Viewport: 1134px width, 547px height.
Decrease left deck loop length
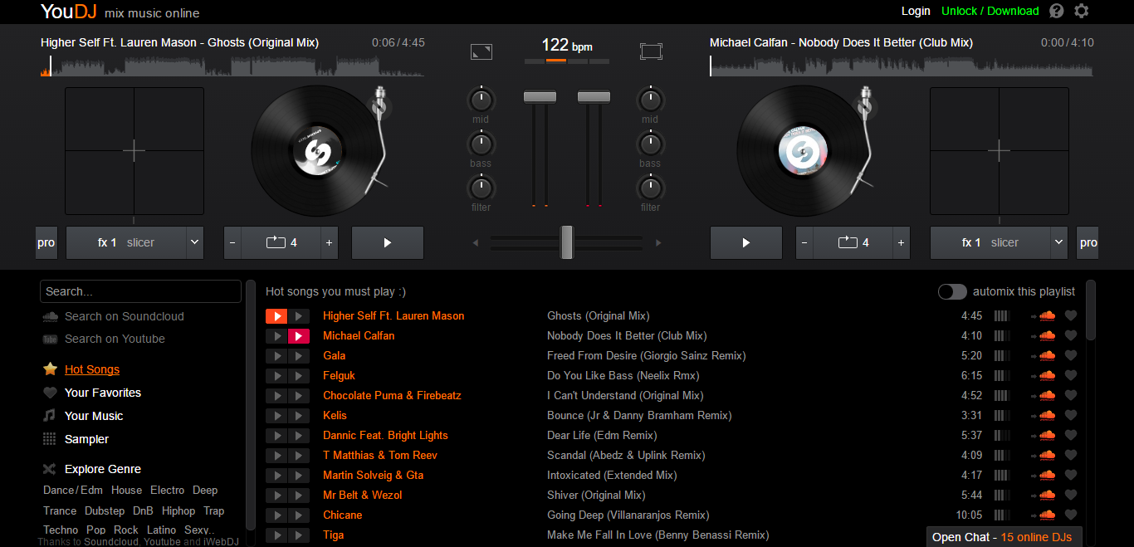[x=232, y=243]
